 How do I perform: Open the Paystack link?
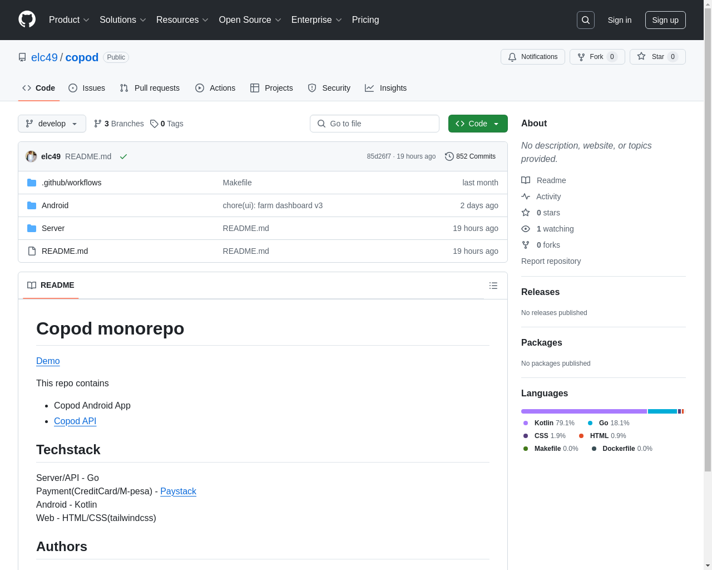pyautogui.click(x=178, y=491)
